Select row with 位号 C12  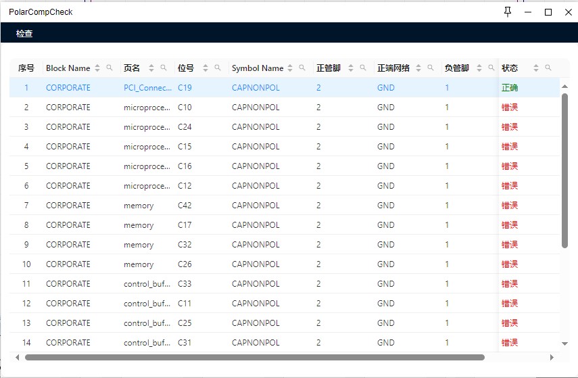point(285,185)
